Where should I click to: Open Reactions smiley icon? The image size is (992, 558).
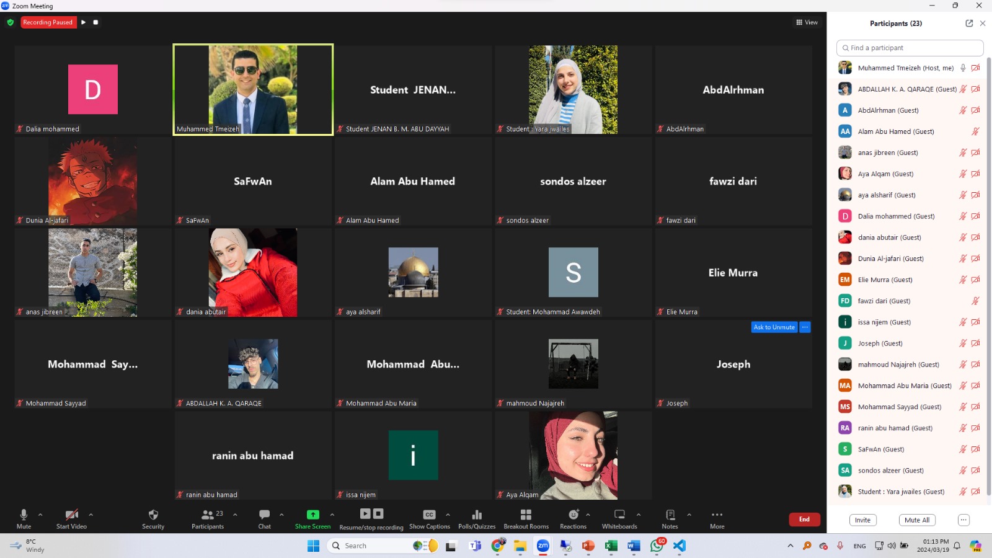click(573, 515)
